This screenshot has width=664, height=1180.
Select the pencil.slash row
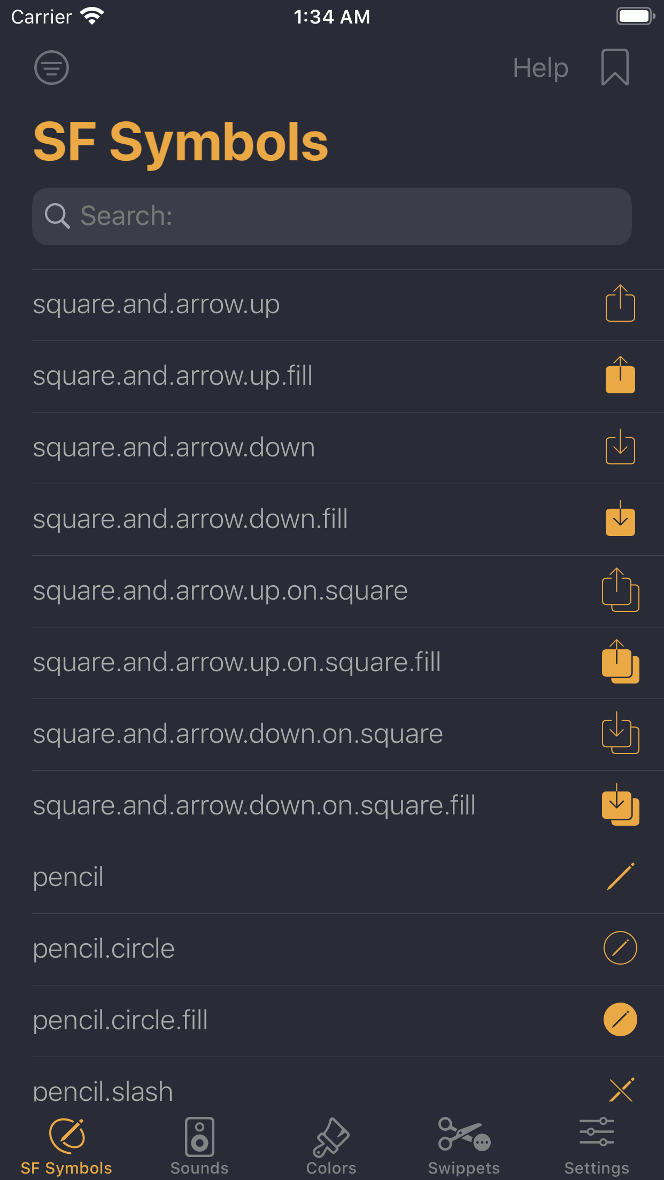point(103,1090)
